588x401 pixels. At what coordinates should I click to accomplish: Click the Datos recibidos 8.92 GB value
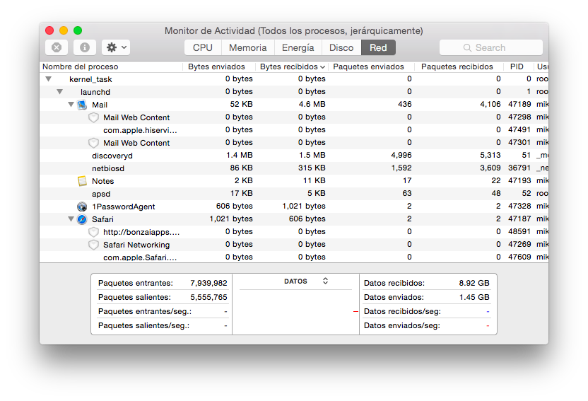474,283
